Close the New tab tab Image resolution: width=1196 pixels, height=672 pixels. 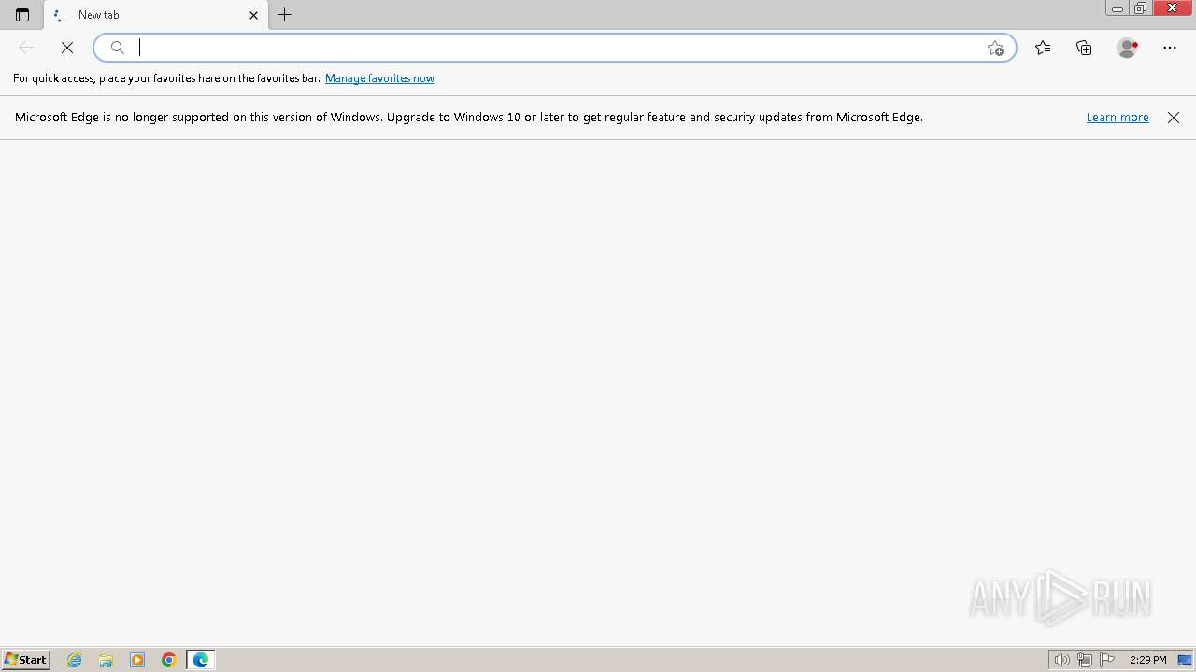(x=253, y=15)
